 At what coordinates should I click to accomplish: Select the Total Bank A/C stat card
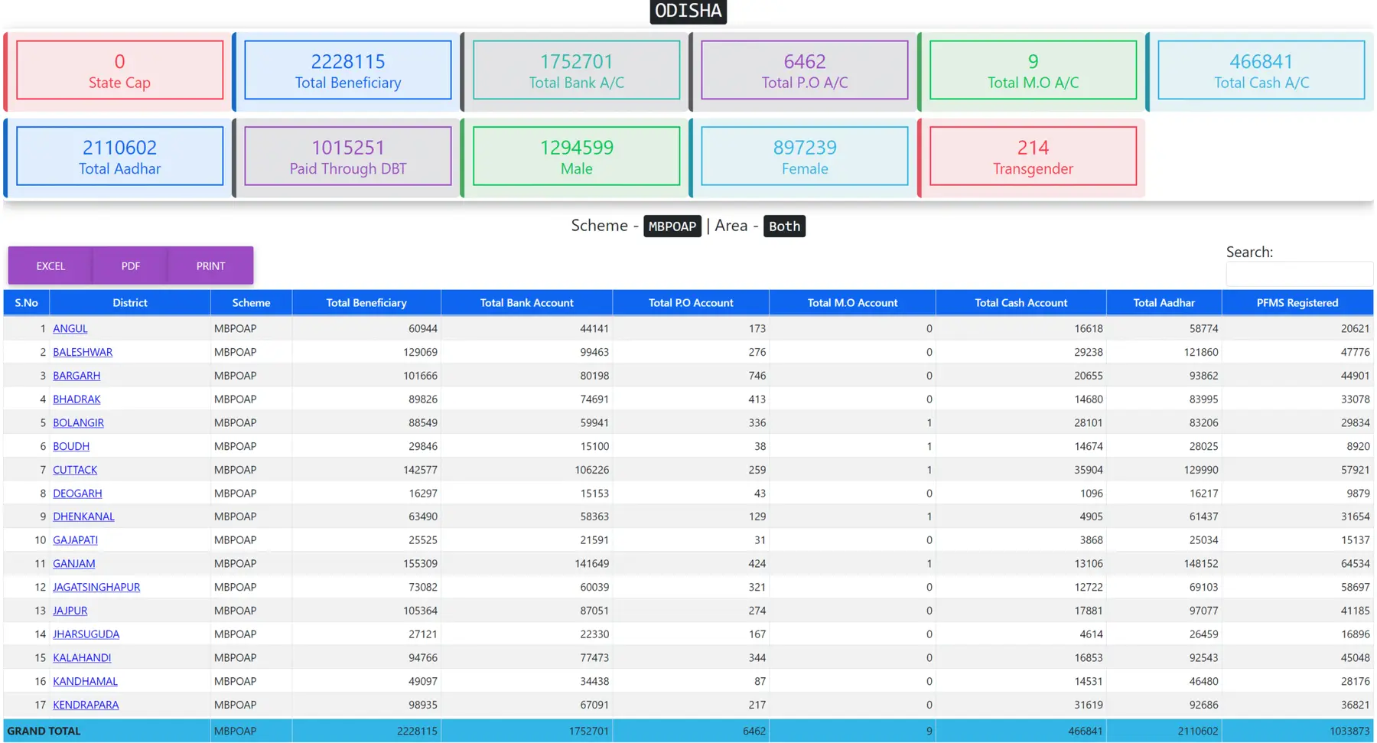tap(575, 70)
